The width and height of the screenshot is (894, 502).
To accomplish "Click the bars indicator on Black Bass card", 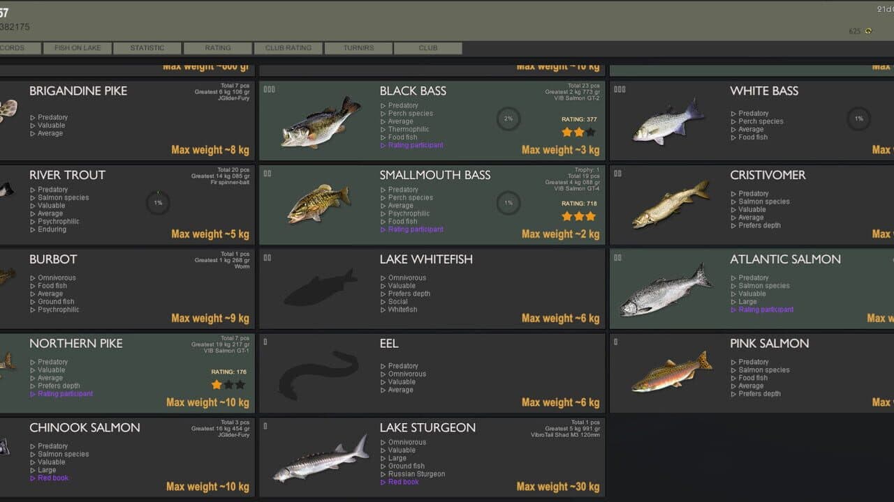I will 269,89.
